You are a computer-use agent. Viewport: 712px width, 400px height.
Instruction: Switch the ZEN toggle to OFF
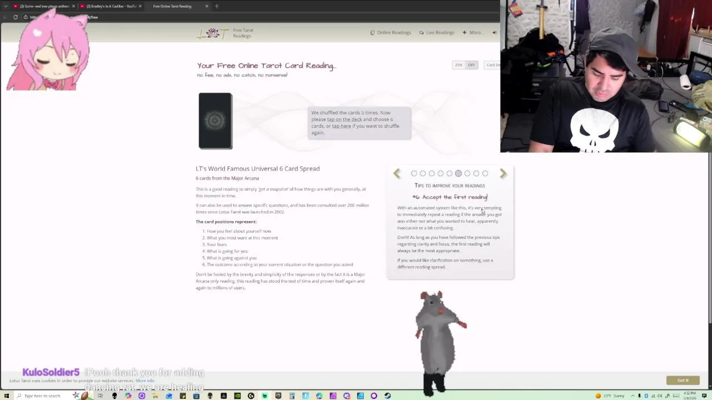471,65
